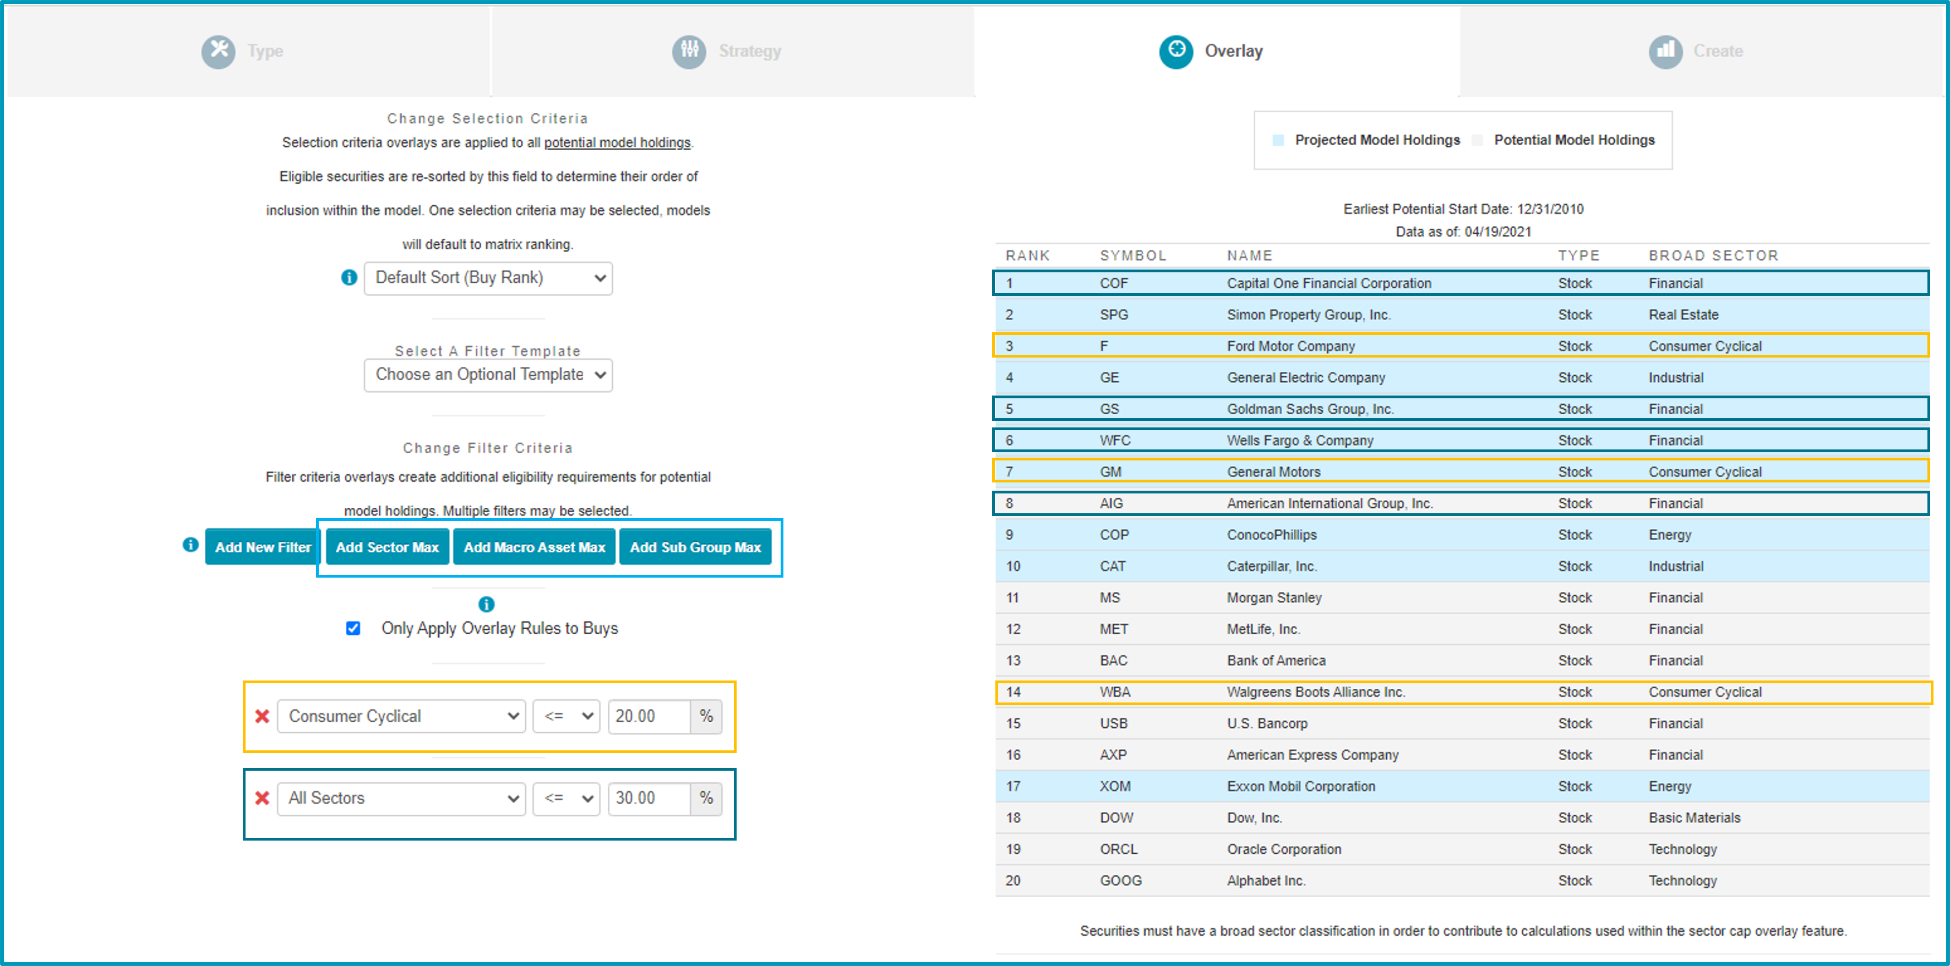Click the Bank of America name cell
Viewport: 1950px width, 966px height.
(x=1276, y=660)
